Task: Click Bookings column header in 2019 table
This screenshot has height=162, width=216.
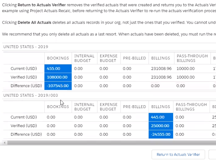Action: coord(58,58)
